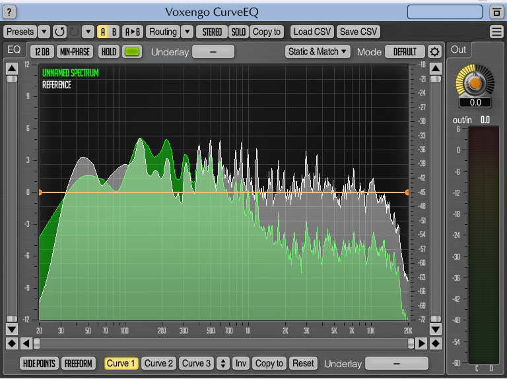
Task: Click the undo arrow icon
Action: point(59,32)
